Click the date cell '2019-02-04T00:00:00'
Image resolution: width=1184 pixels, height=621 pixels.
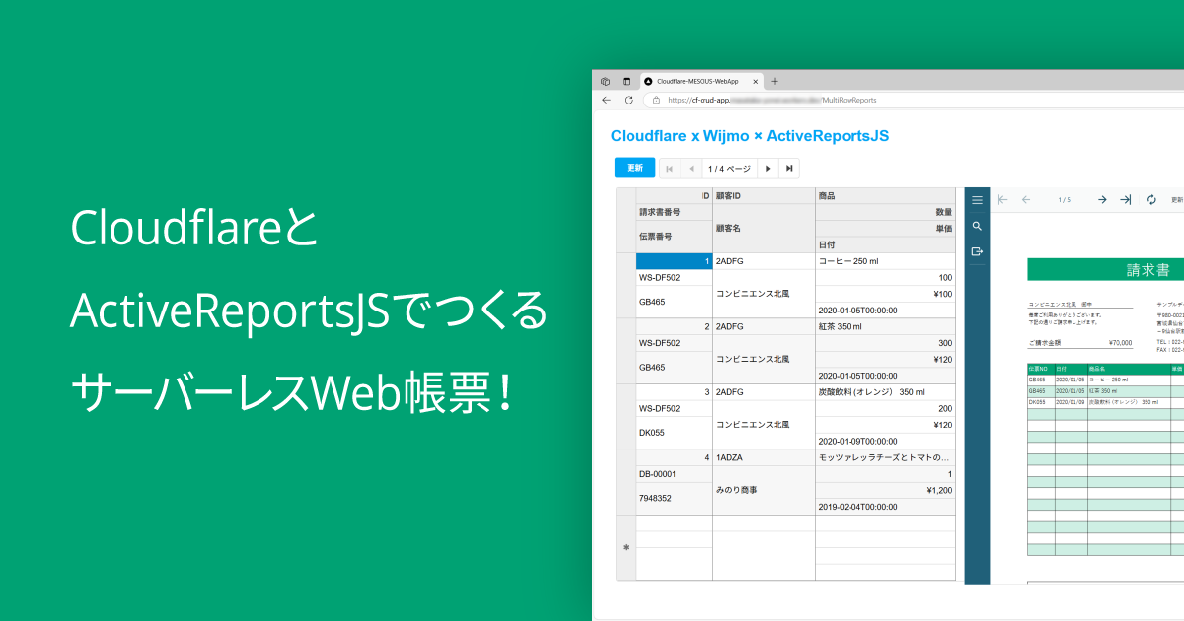[885, 507]
